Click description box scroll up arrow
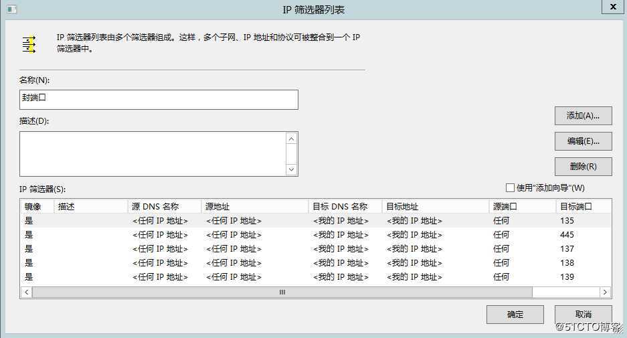This screenshot has width=627, height=338. (x=292, y=139)
